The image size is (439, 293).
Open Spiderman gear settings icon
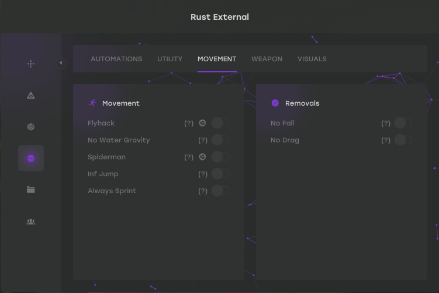[x=202, y=157]
